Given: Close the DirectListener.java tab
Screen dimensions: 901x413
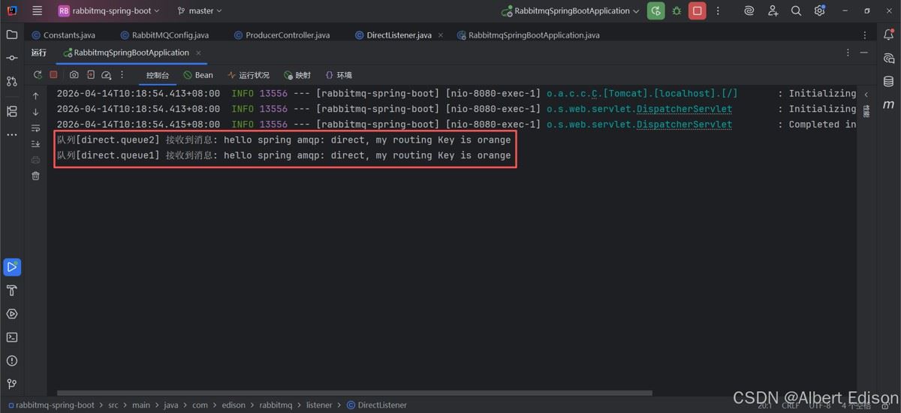Looking at the screenshot, I should pos(440,35).
